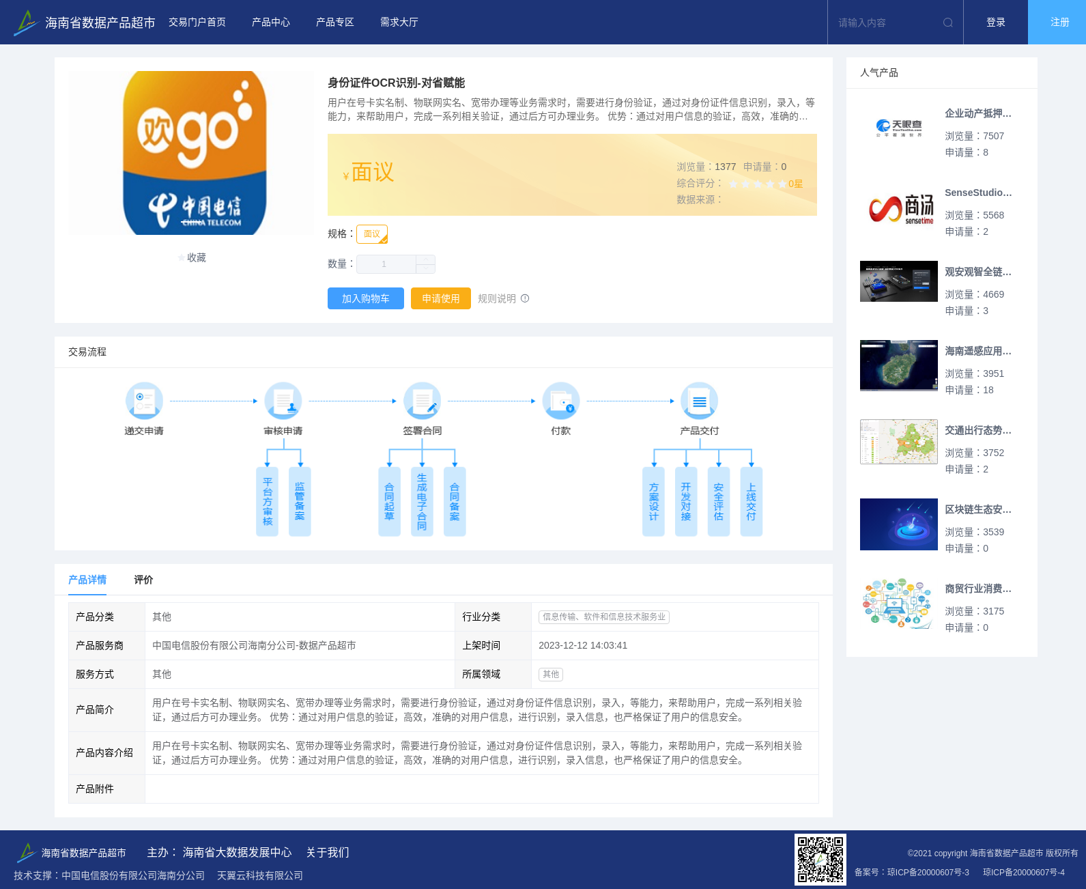Click the site logo in the header
1086x889 pixels.
26,23
